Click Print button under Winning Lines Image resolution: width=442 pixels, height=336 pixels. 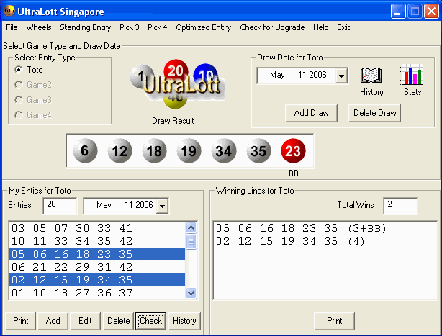[x=334, y=321]
